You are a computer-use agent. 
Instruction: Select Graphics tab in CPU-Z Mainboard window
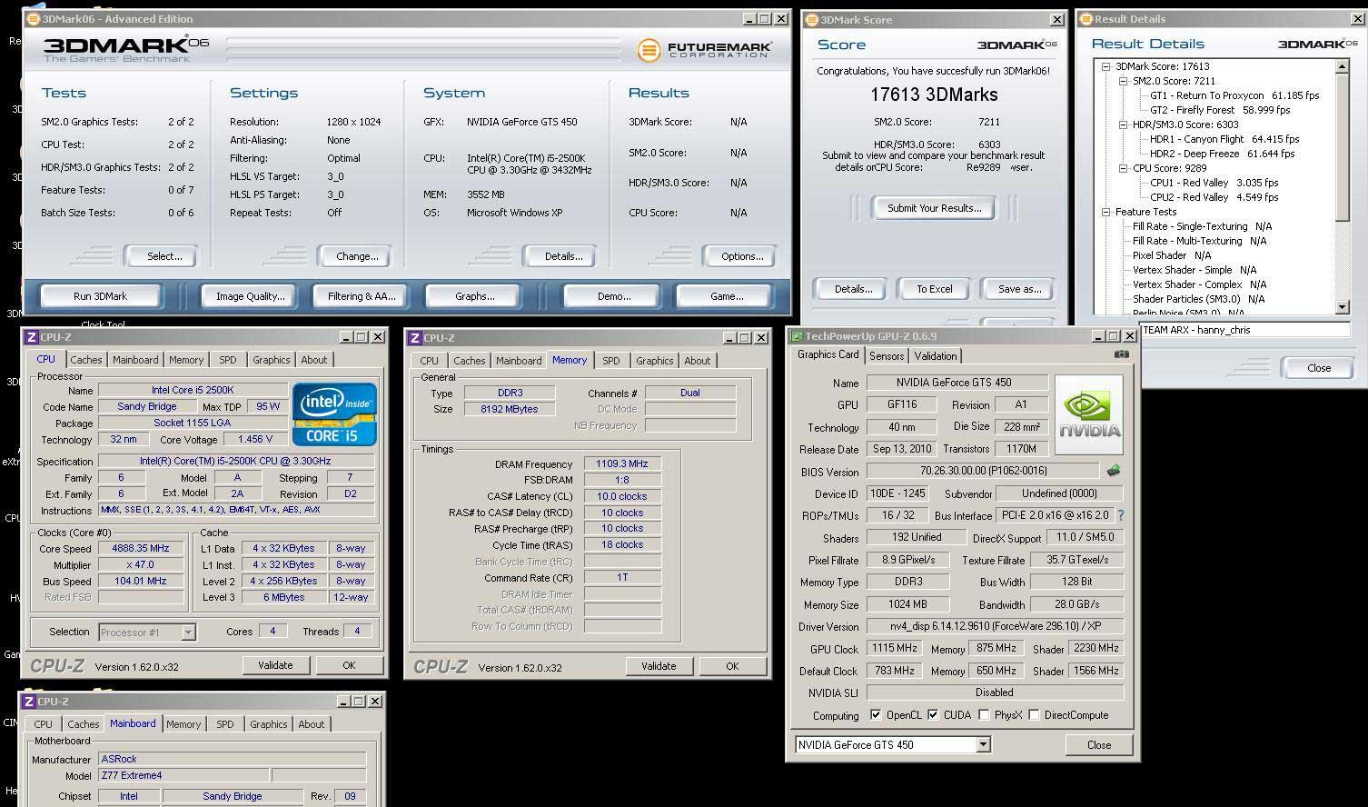coord(269,724)
